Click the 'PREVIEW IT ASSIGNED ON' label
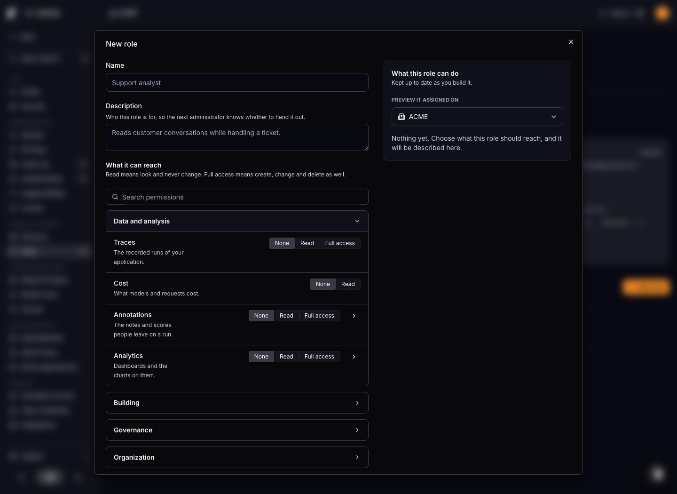Viewport: 677px width, 494px height. 425,100
